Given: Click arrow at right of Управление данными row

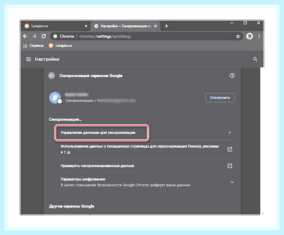Looking at the screenshot, I should [230, 133].
